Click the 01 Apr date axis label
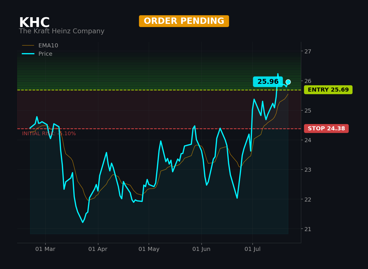 point(98,249)
